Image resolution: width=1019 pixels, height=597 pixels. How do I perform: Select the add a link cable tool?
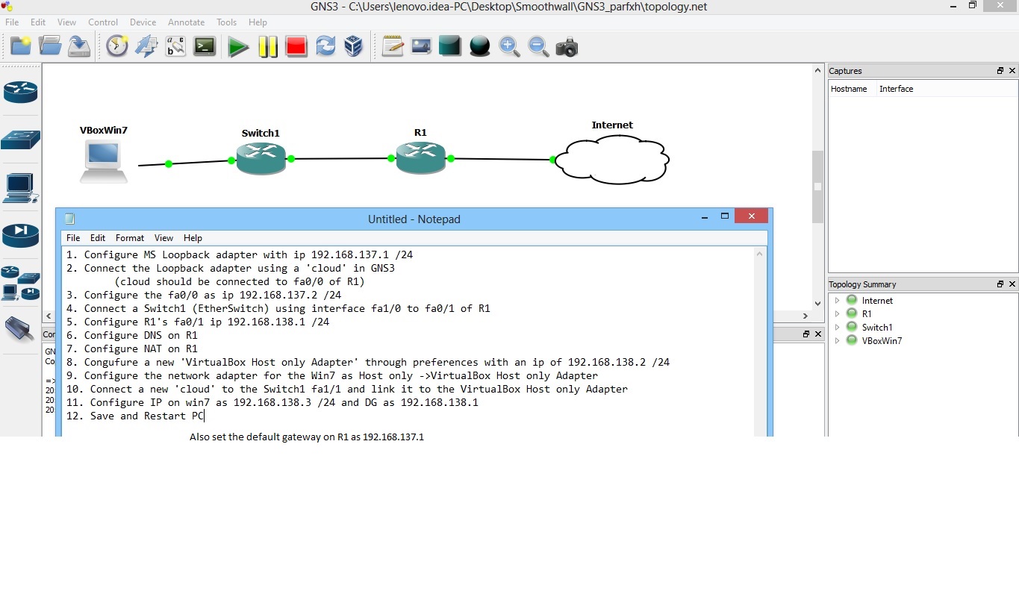pos(20,328)
